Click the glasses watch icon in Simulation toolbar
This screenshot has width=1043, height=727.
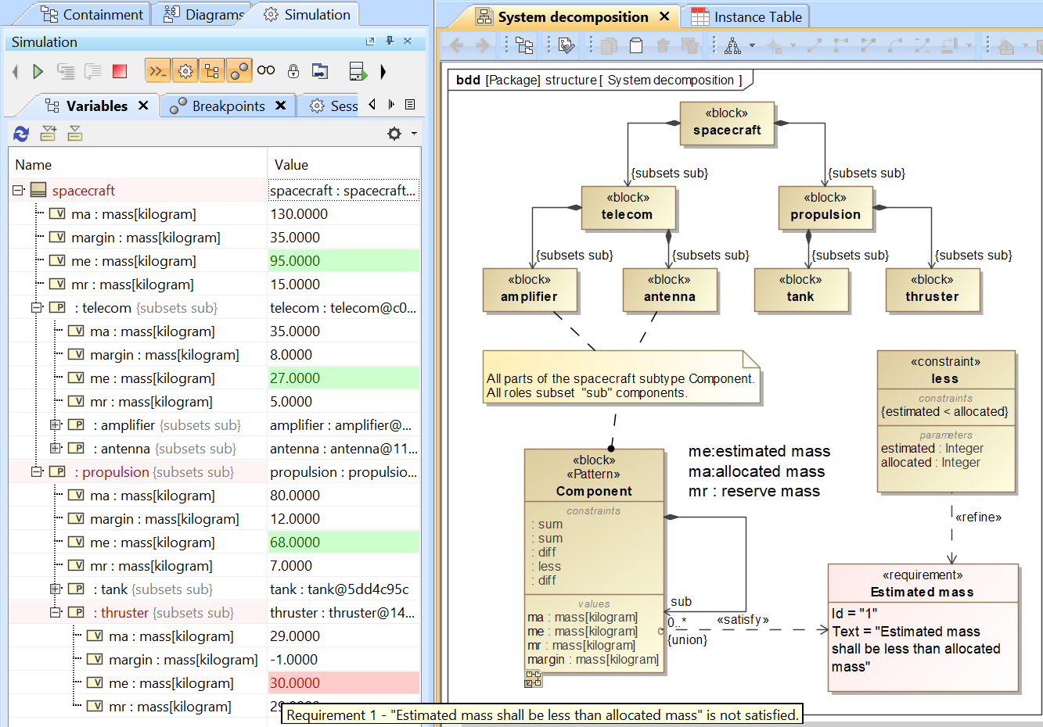266,70
